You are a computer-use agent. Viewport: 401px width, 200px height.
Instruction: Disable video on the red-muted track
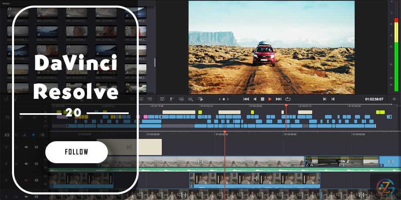click(36, 180)
